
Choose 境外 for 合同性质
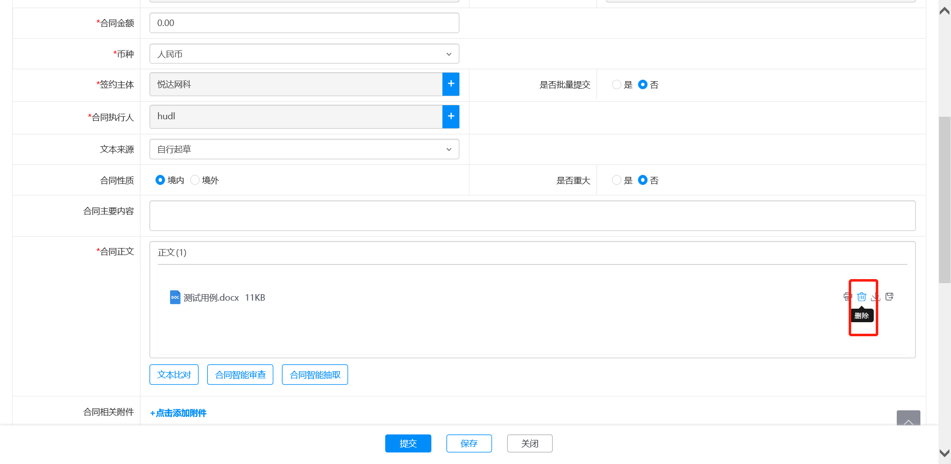pyautogui.click(x=195, y=180)
